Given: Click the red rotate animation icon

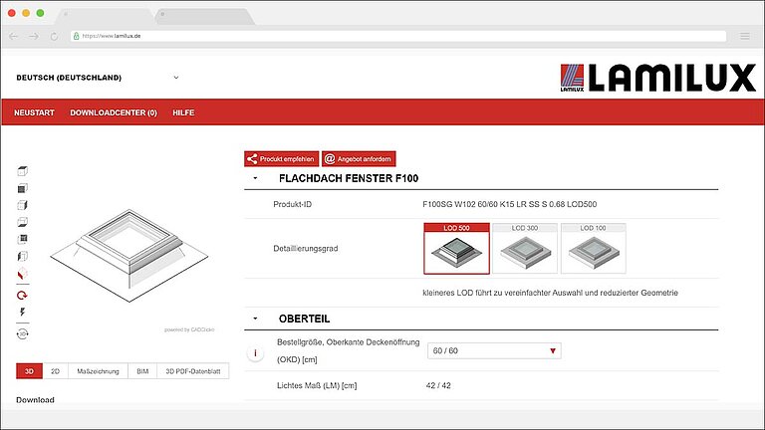Looking at the screenshot, I should (x=23, y=295).
